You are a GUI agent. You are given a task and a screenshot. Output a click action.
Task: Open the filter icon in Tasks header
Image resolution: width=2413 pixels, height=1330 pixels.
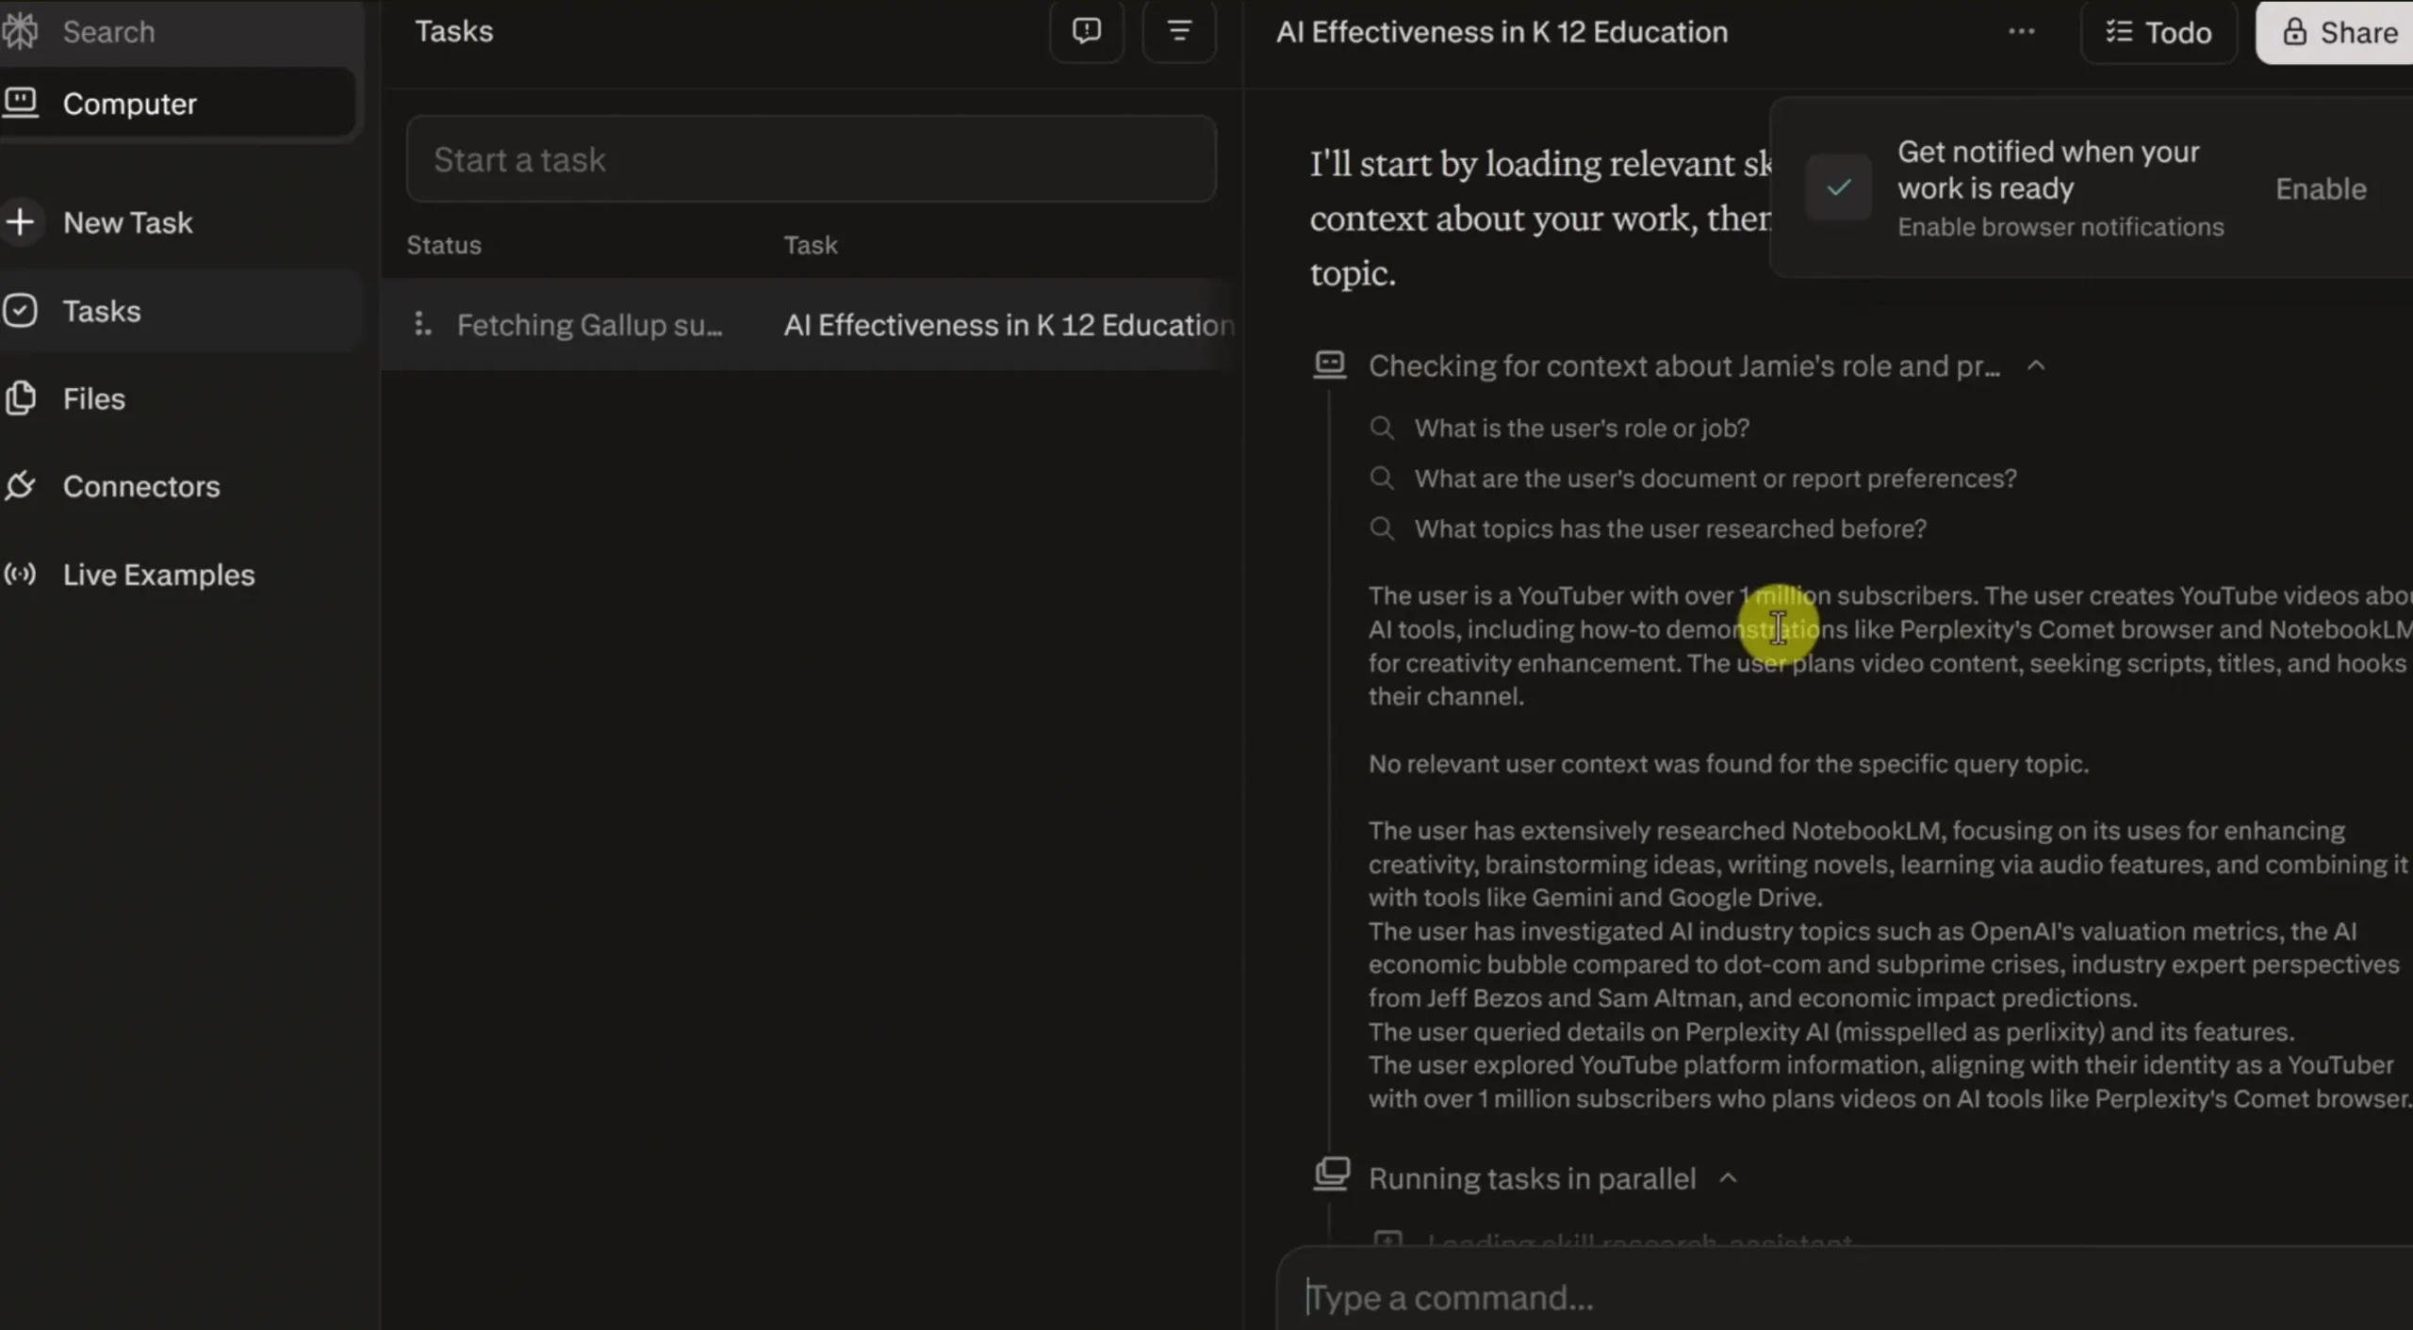[1178, 31]
